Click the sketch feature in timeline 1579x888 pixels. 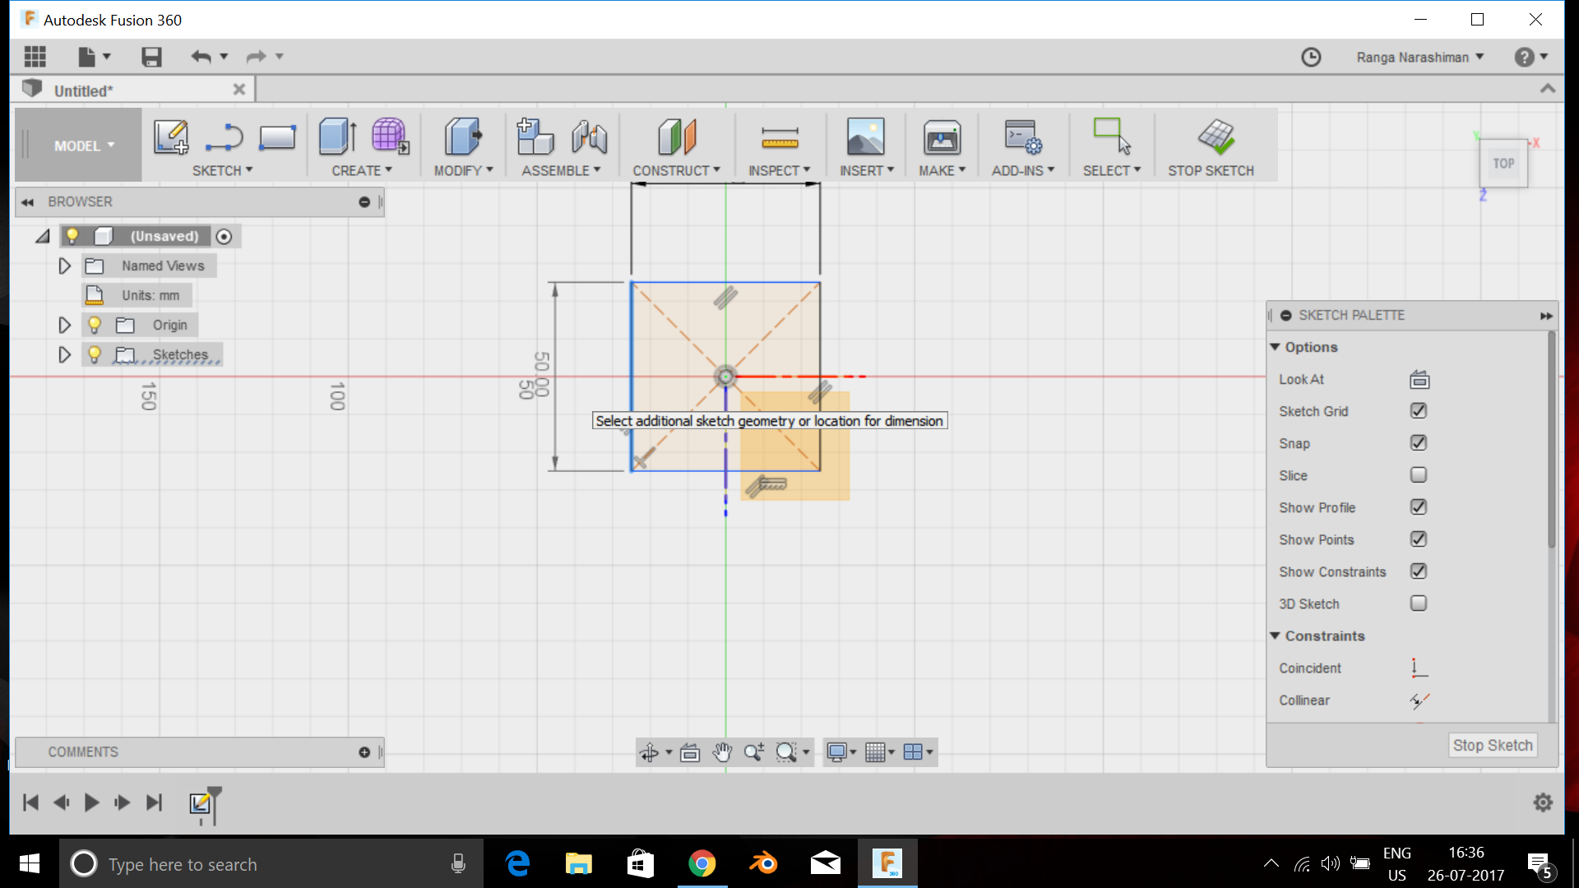[199, 803]
